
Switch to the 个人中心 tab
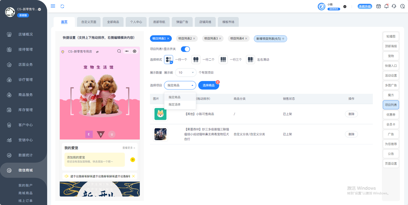[136, 22]
